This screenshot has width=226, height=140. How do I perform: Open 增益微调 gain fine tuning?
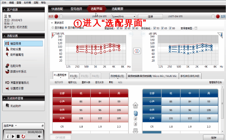pyautogui.click(x=24, y=44)
